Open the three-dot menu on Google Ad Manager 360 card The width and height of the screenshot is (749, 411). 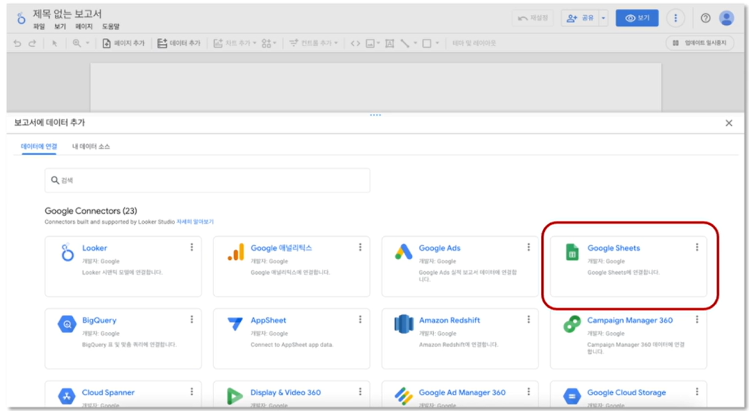[528, 392]
